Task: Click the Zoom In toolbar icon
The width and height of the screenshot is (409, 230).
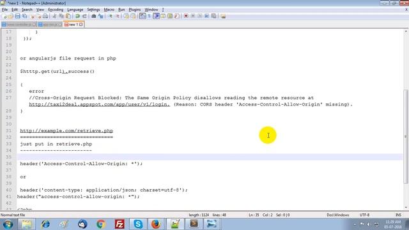Action: 111,16
